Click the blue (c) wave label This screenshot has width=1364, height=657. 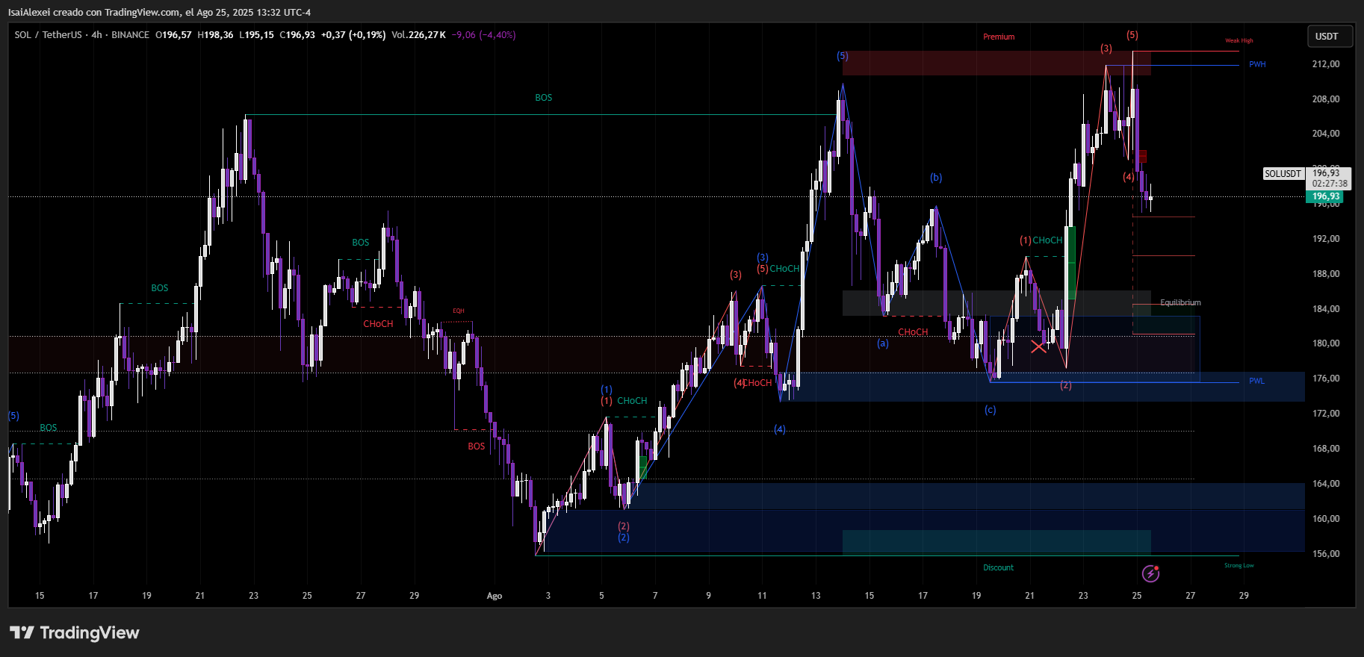click(990, 410)
